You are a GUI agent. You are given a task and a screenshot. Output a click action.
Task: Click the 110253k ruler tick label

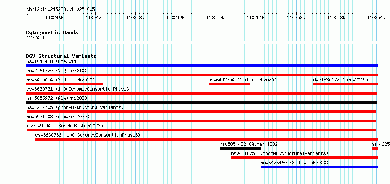point(336,18)
